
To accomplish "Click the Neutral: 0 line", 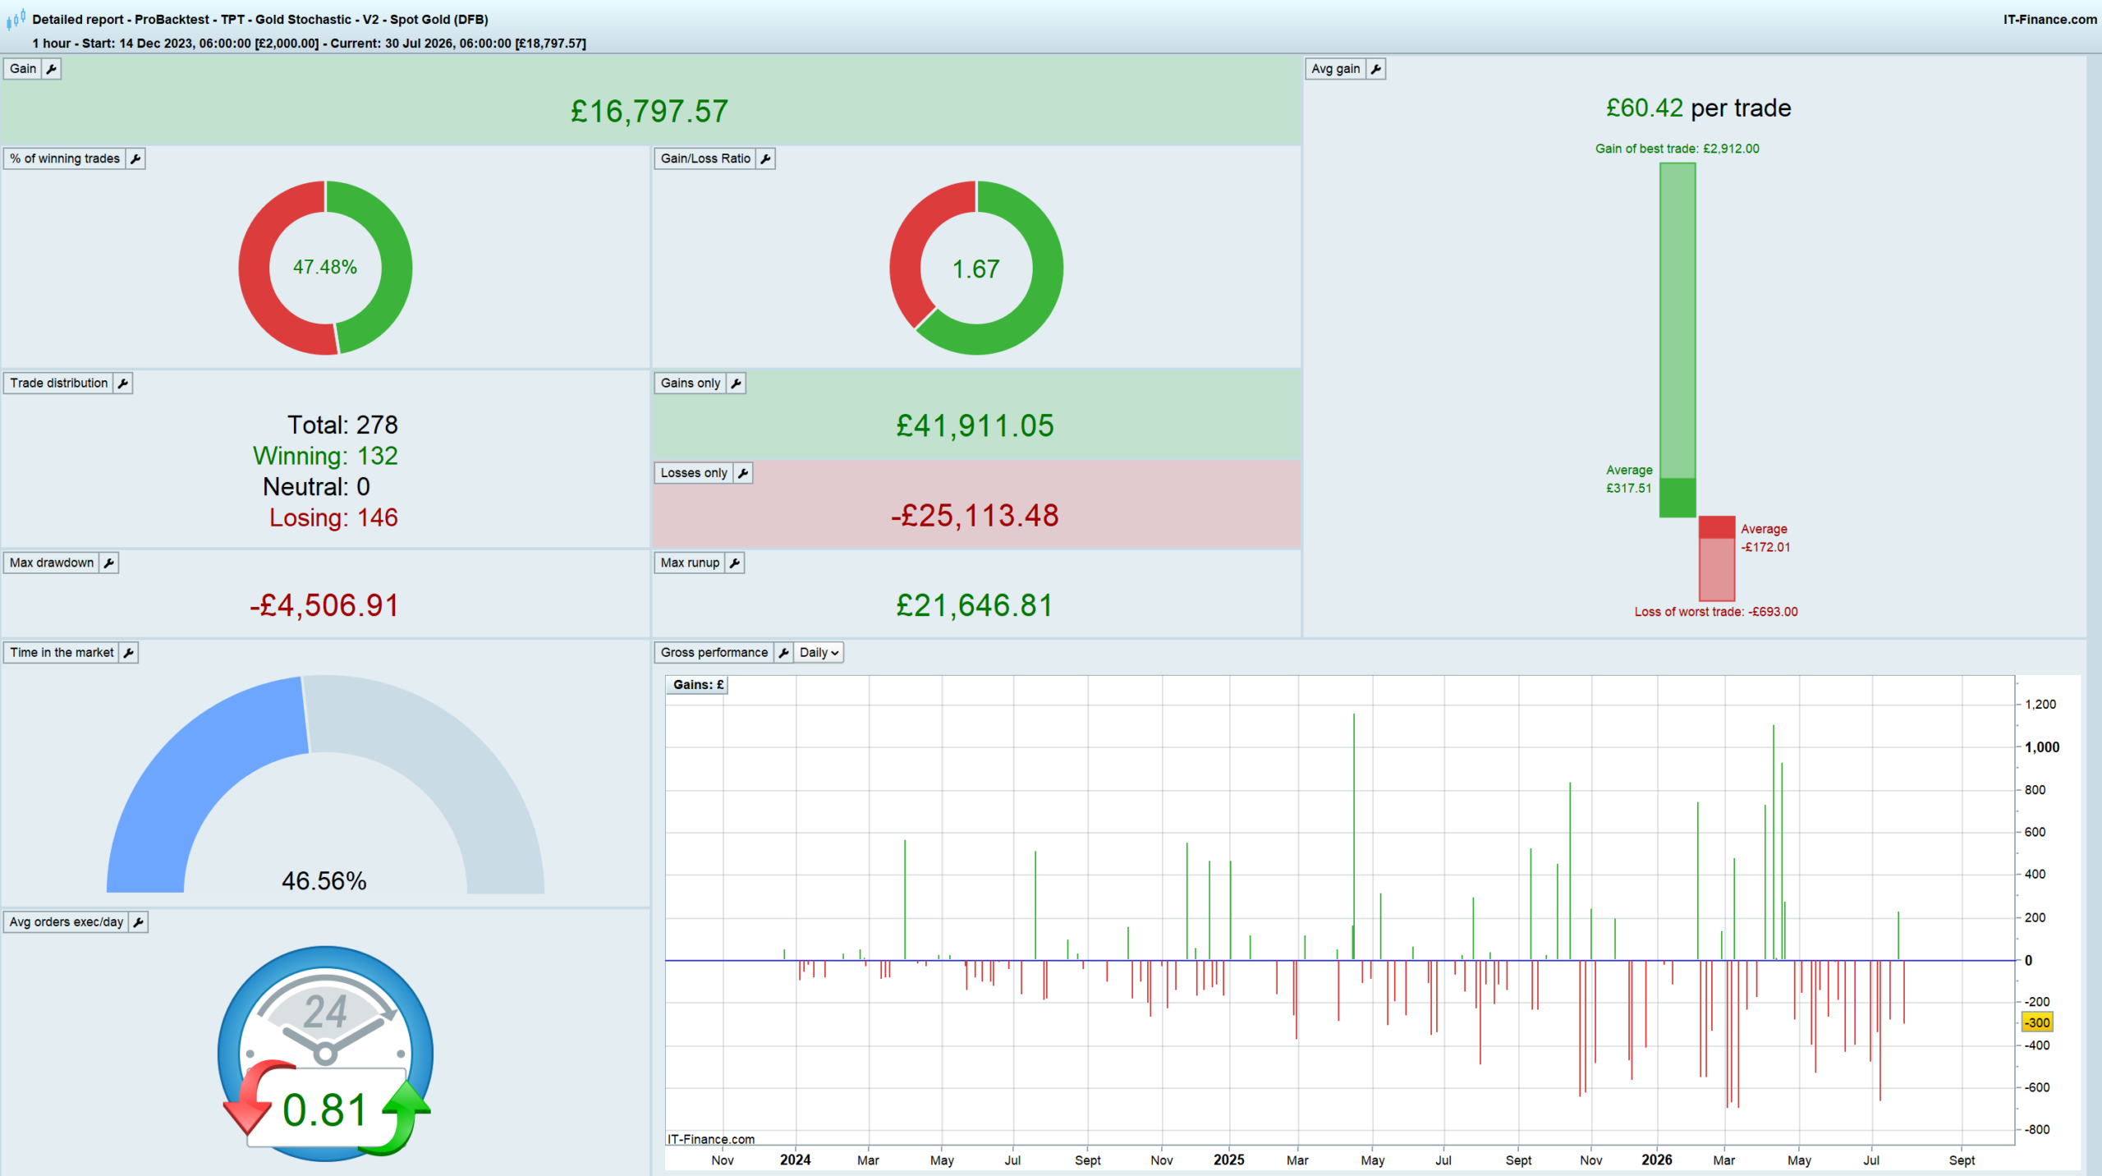I will coord(316,487).
